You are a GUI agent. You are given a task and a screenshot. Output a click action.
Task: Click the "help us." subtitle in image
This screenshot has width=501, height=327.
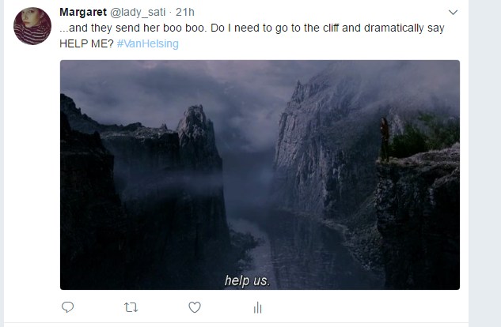tap(247, 280)
